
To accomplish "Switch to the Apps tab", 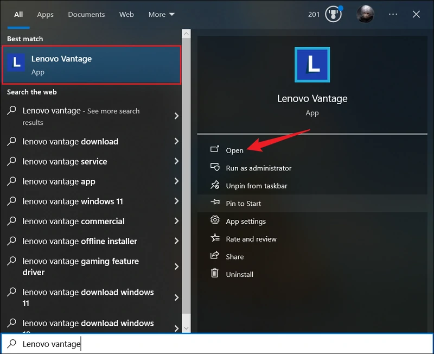I will pos(46,15).
